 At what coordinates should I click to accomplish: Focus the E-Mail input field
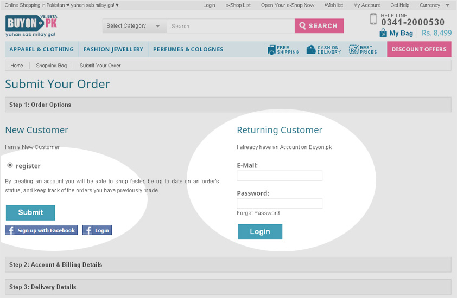coord(280,176)
